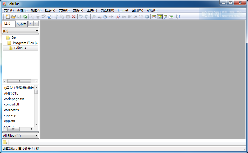Open the 工具(T) menu
The width and height of the screenshot is (248, 153).
click(92, 10)
